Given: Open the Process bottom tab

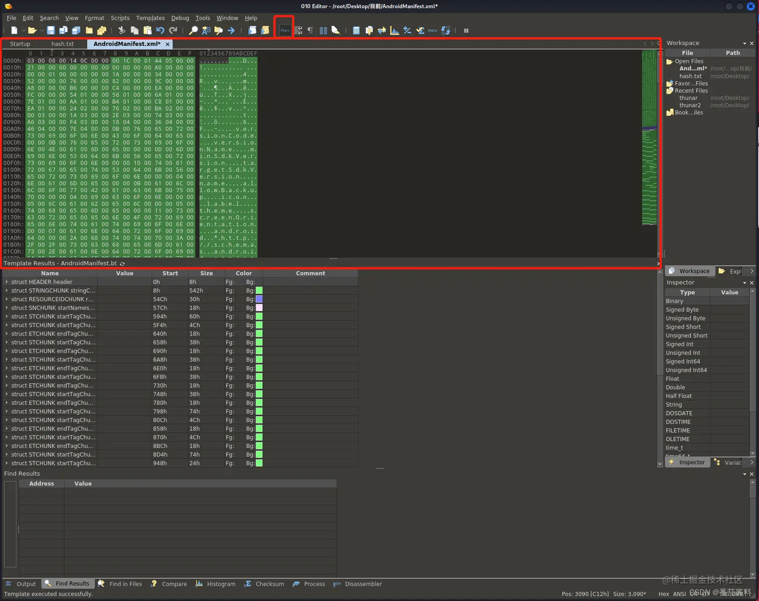Looking at the screenshot, I should coord(309,584).
